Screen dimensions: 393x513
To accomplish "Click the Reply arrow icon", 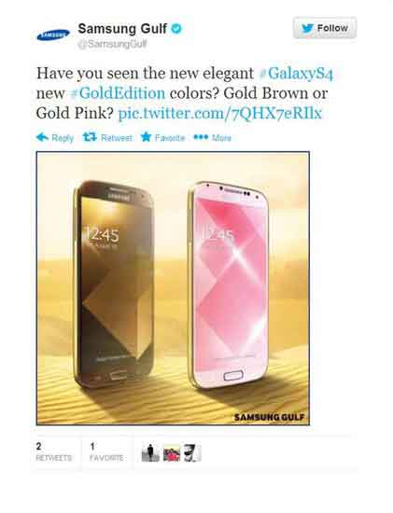I will [x=42, y=137].
